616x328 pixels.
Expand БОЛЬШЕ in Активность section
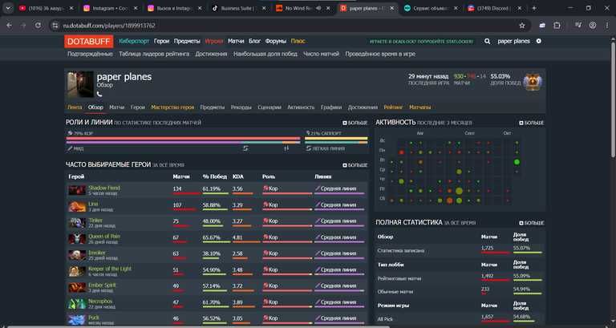[x=532, y=123]
